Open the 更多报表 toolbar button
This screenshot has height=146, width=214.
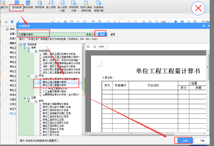(28, 5)
